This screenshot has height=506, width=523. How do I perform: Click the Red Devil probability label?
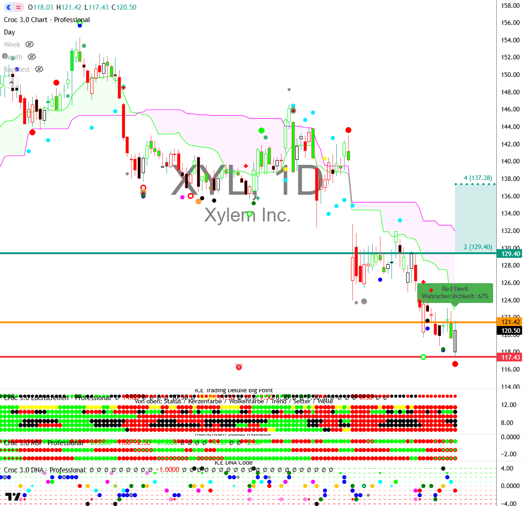(454, 293)
